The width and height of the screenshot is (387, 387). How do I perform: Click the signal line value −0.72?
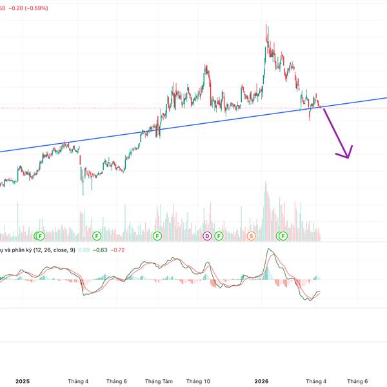click(117, 250)
